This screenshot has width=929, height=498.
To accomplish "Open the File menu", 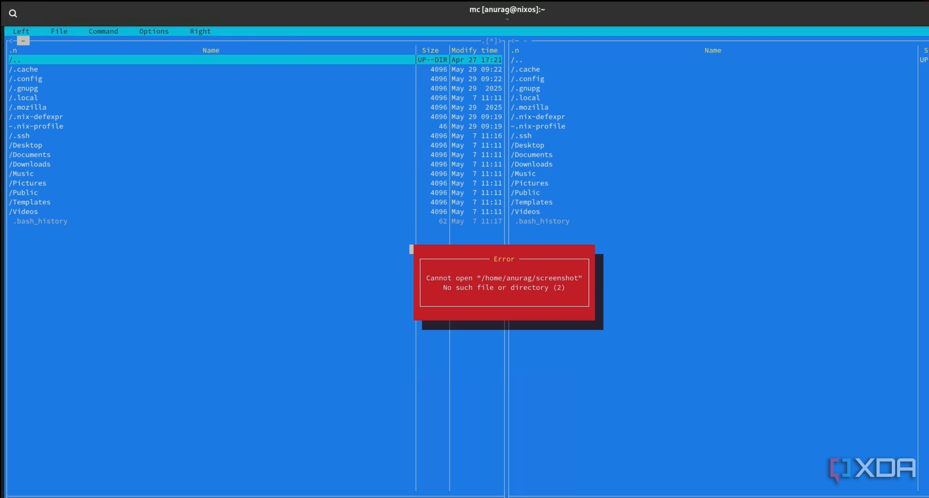I will [x=59, y=31].
